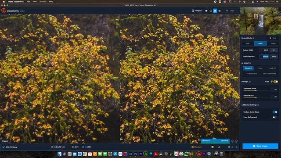Viewport: 281px width, 158px height.
Task: Open the Output Width unit dropdown
Action: click(274, 50)
